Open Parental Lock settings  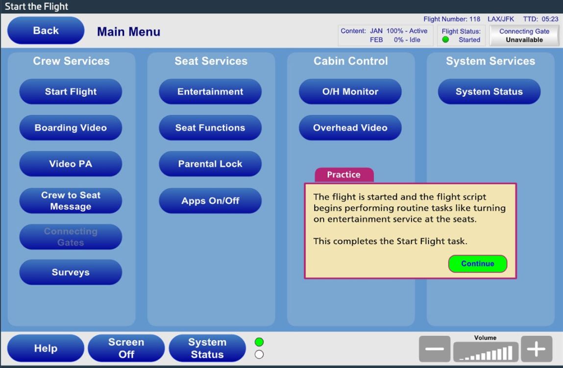(x=210, y=164)
